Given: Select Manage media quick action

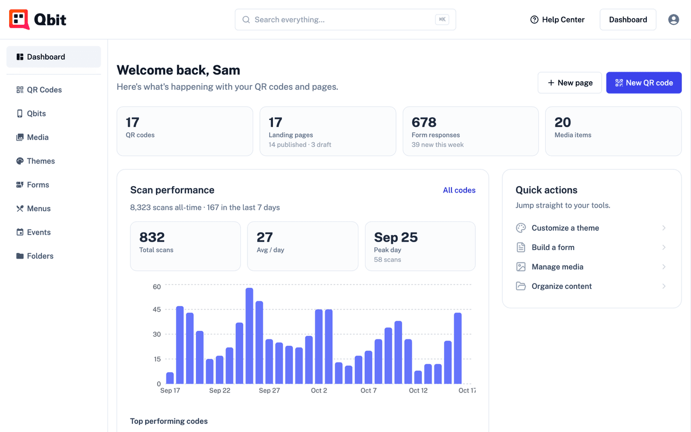Looking at the screenshot, I should pyautogui.click(x=591, y=267).
